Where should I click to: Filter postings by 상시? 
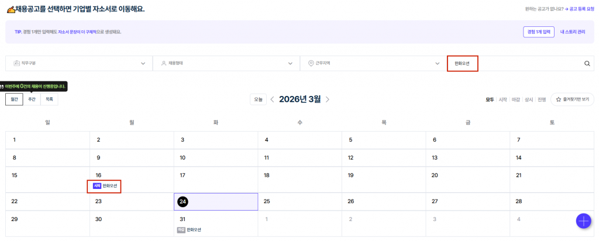(x=529, y=99)
